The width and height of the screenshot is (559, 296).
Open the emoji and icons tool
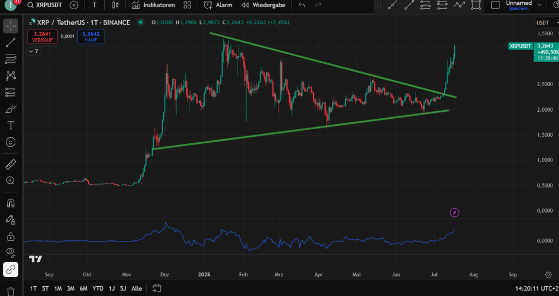[x=10, y=142]
